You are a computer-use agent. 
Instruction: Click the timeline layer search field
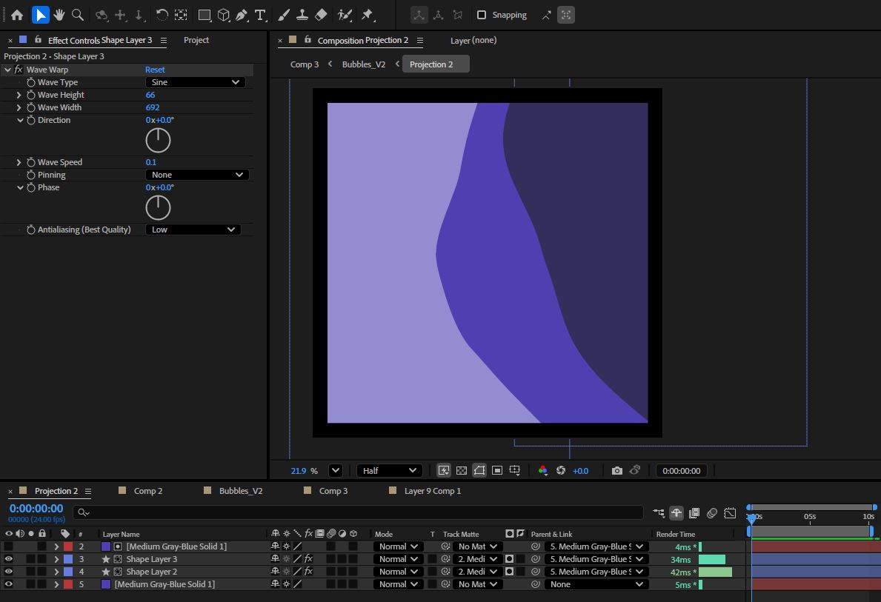(363, 512)
